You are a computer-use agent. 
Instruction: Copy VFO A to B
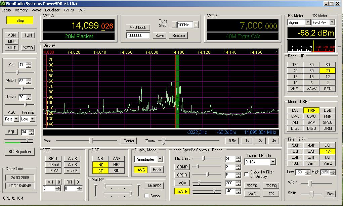pyautogui.click(x=72, y=159)
